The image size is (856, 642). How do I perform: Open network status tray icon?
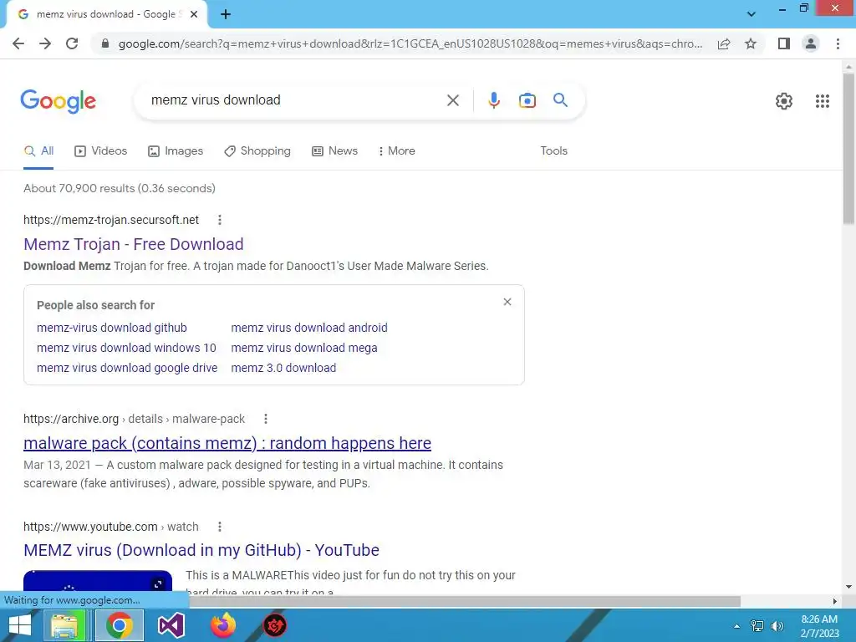[x=757, y=626]
